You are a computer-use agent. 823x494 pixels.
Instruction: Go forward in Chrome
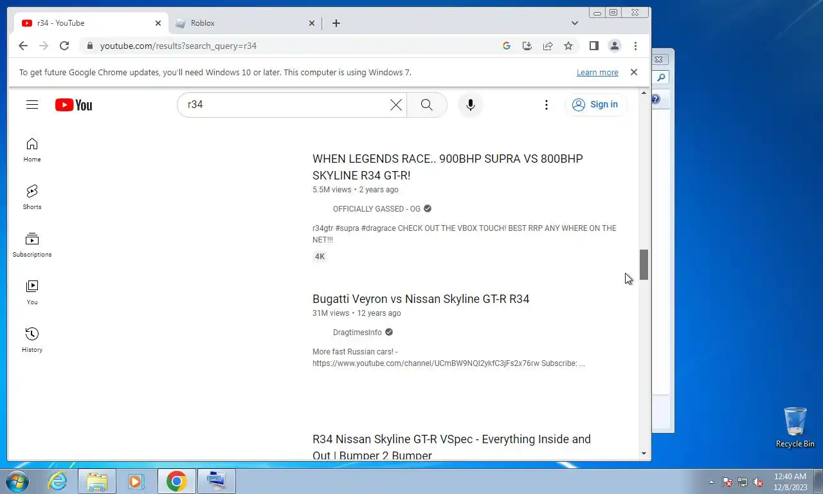tap(44, 46)
